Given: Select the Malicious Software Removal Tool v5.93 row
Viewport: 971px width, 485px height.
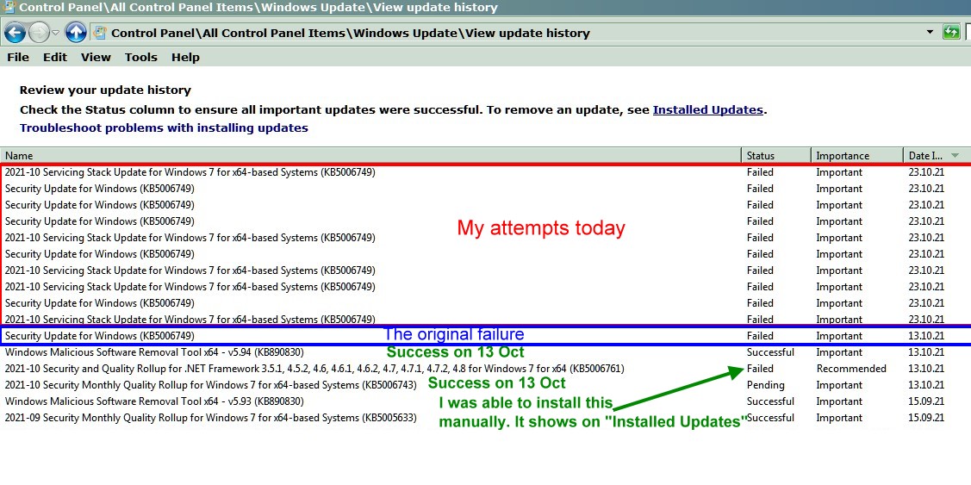Looking at the screenshot, I should [486, 401].
